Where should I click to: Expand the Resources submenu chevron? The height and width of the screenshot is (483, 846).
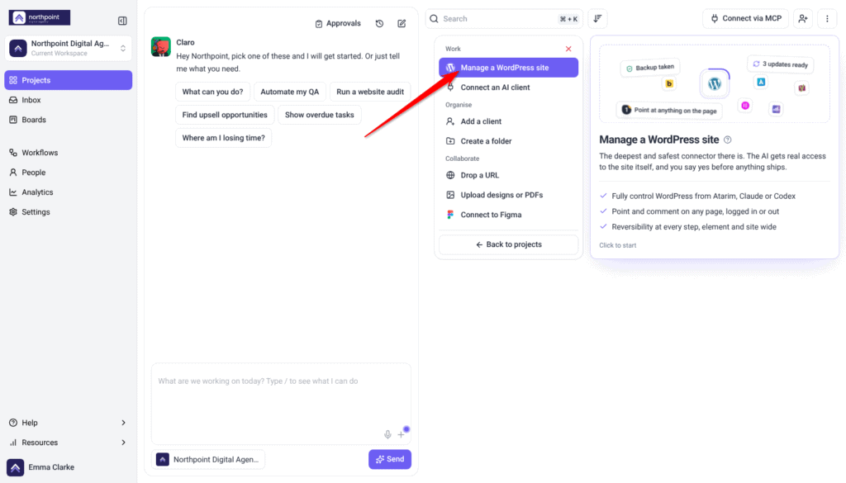tap(124, 443)
